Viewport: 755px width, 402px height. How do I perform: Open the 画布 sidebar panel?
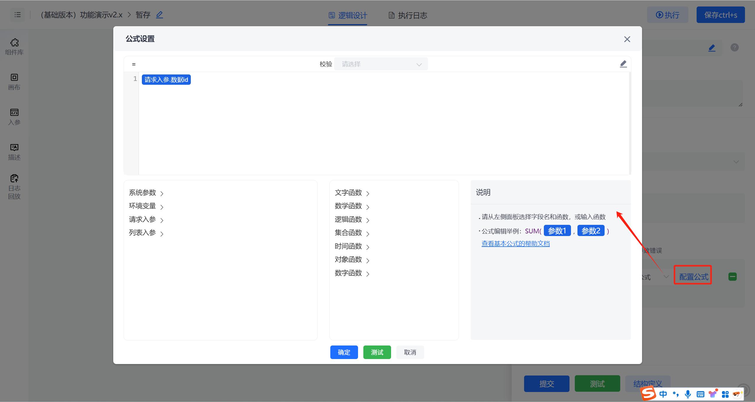click(14, 82)
